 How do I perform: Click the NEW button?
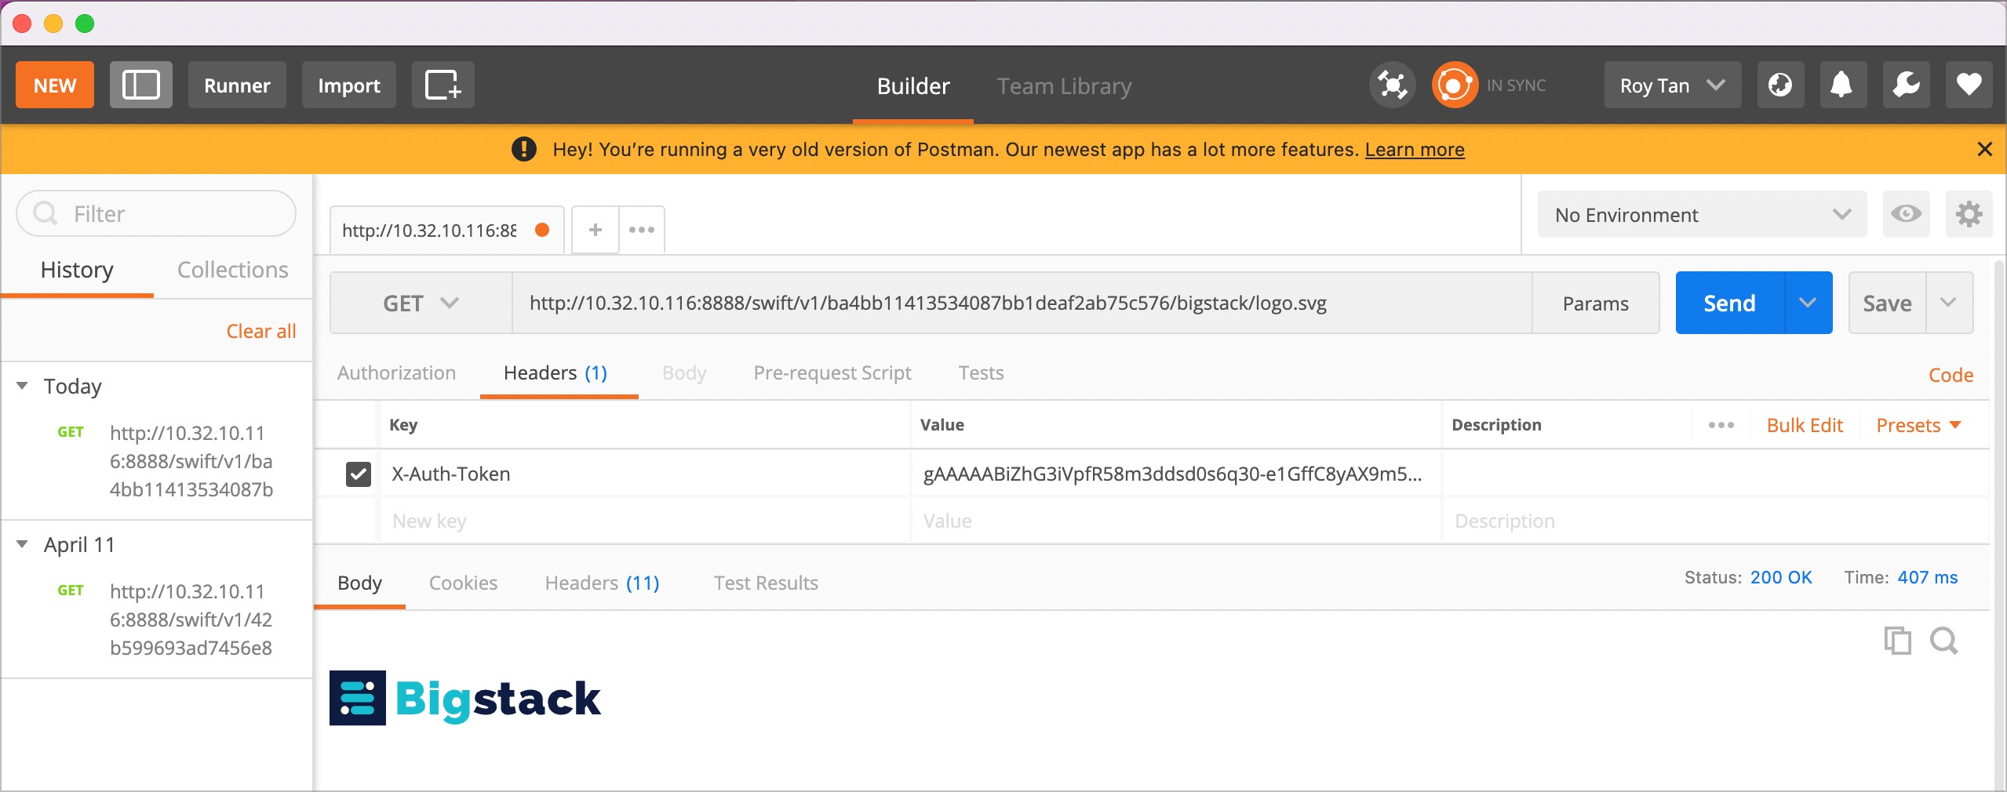click(55, 85)
